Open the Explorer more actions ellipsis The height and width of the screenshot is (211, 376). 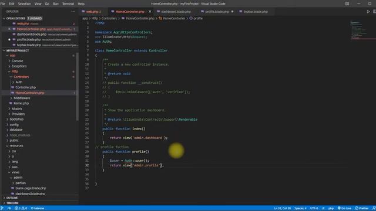73,11
